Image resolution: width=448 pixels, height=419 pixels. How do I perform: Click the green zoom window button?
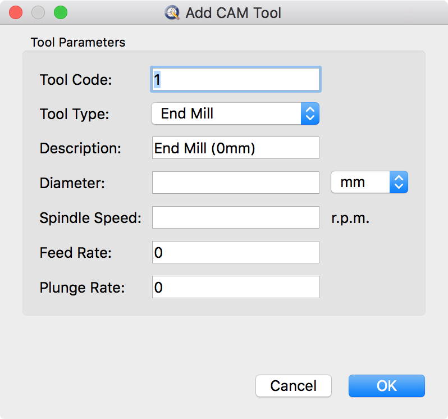pyautogui.click(x=60, y=12)
